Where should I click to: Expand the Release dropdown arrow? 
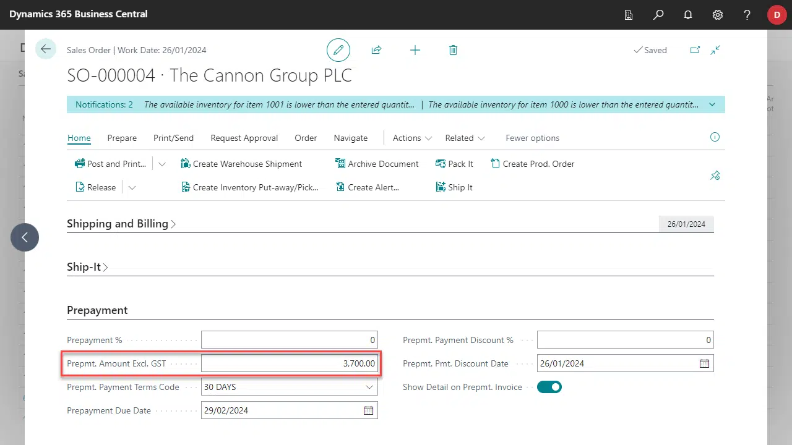[x=132, y=187]
